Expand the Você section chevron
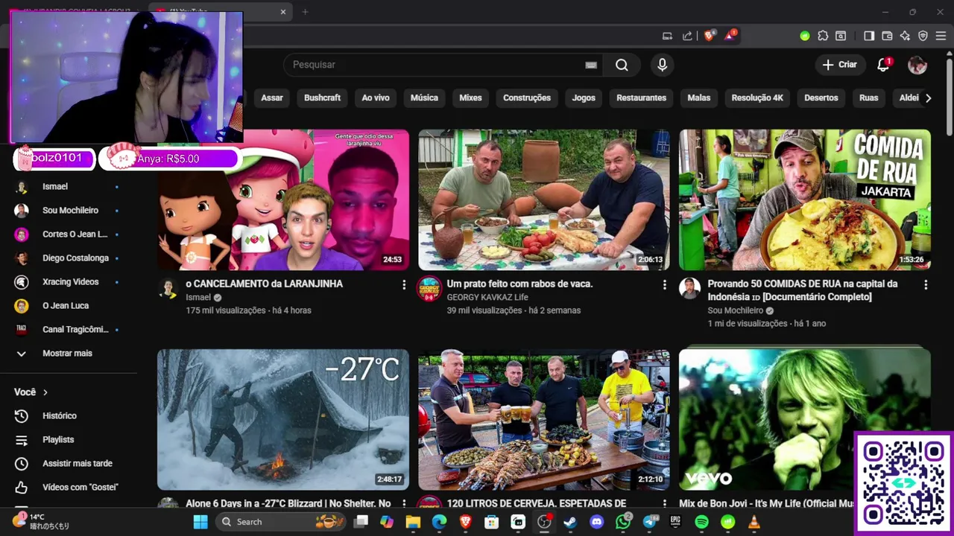Viewport: 954px width, 536px height. [45, 392]
